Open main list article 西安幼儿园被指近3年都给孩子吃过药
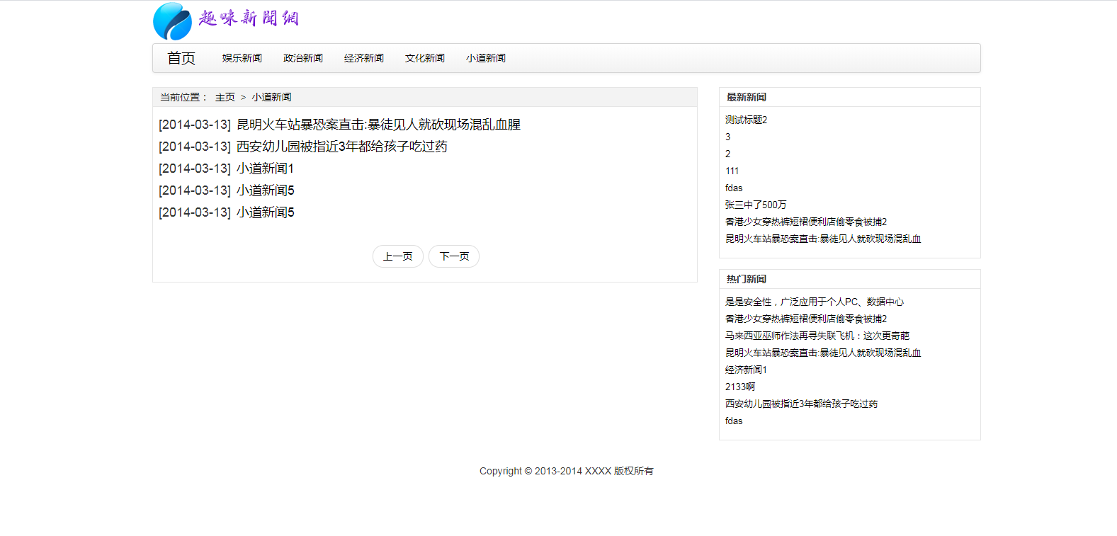The width and height of the screenshot is (1117, 536). point(342,147)
